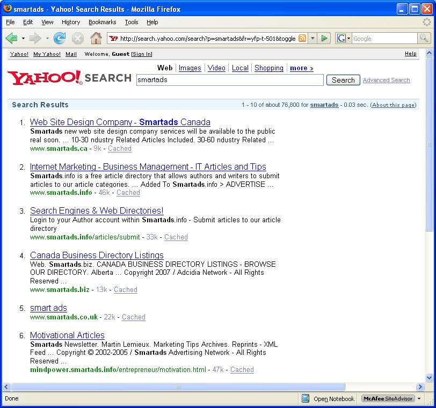The height and width of the screenshot is (408, 436).
Task: Click in the browser address bar URL
Action: tap(207, 38)
